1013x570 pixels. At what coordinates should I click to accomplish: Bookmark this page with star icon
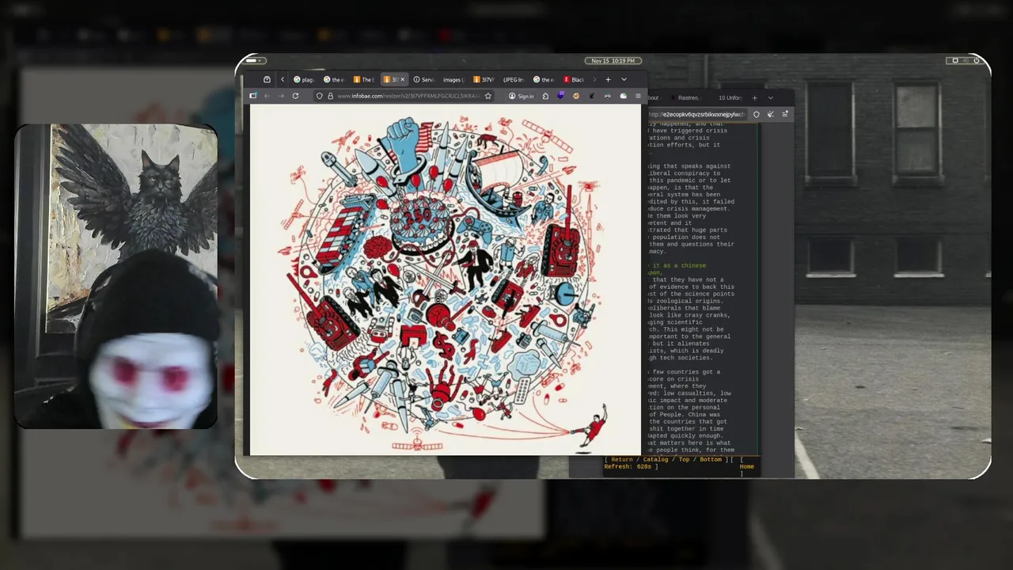(488, 96)
